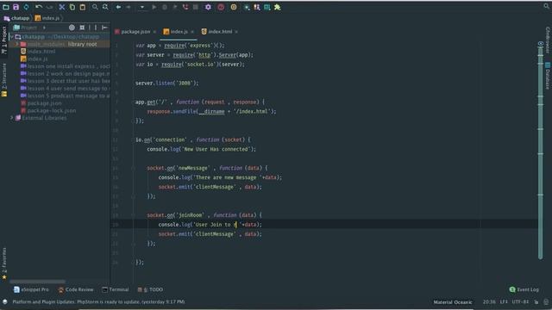
Task: Select lesson 4 user send message file
Action: coord(66,88)
